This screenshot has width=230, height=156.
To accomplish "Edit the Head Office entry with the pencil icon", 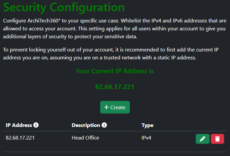I will pos(202,139).
